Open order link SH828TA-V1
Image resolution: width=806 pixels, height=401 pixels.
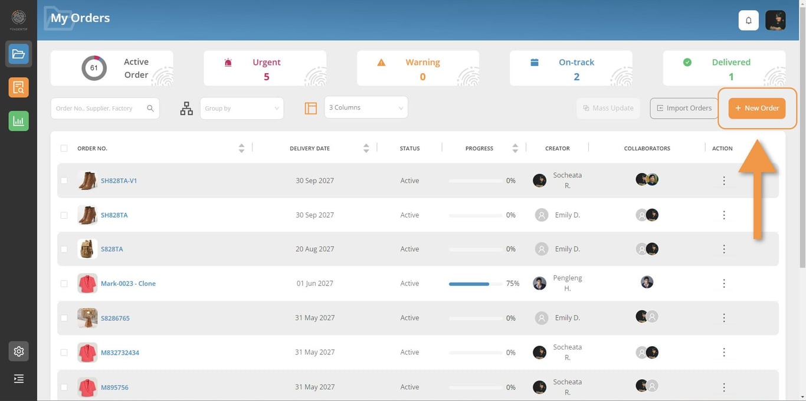[119, 181]
